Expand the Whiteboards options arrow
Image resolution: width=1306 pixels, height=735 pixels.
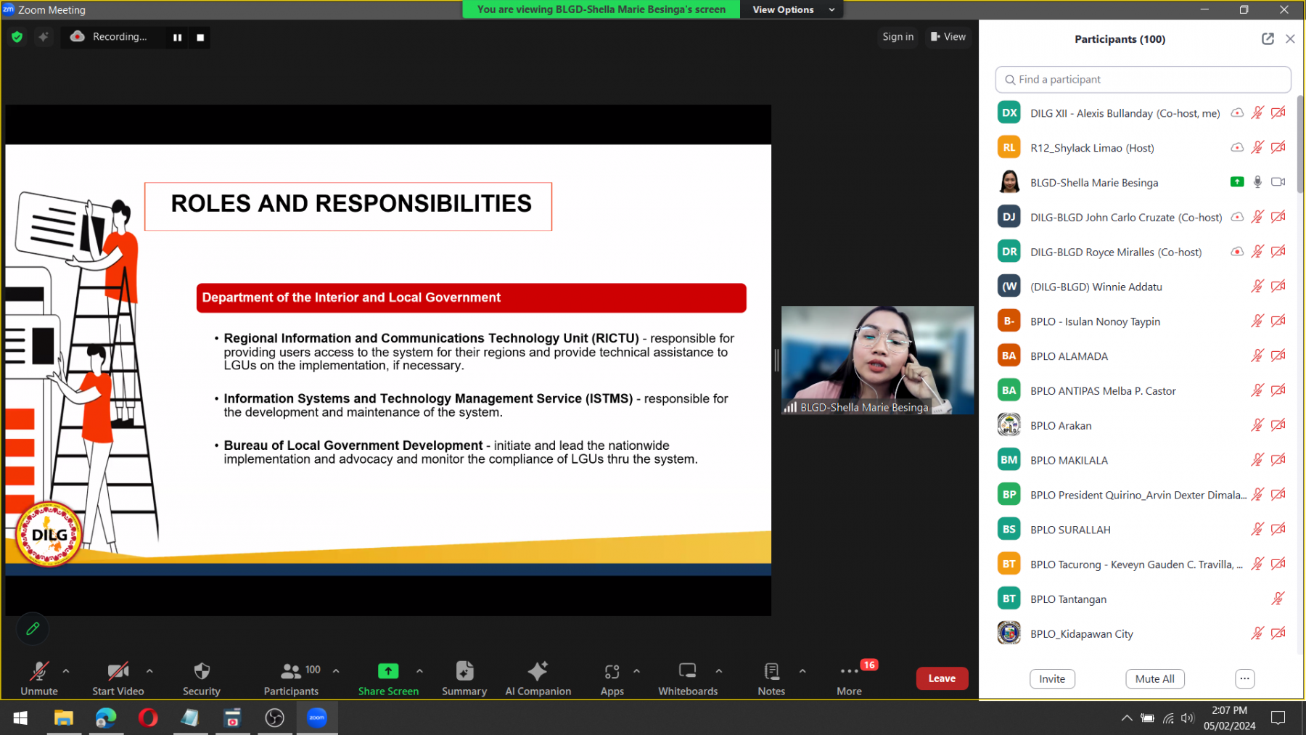pyautogui.click(x=719, y=671)
